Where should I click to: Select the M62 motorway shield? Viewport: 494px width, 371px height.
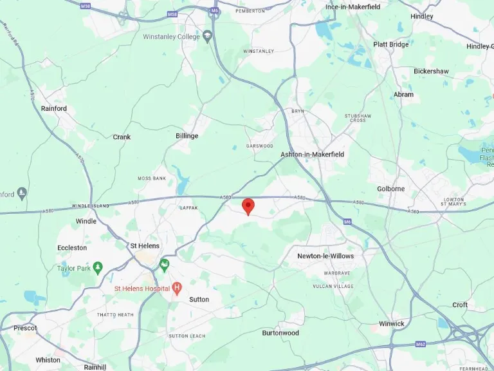tap(421, 344)
